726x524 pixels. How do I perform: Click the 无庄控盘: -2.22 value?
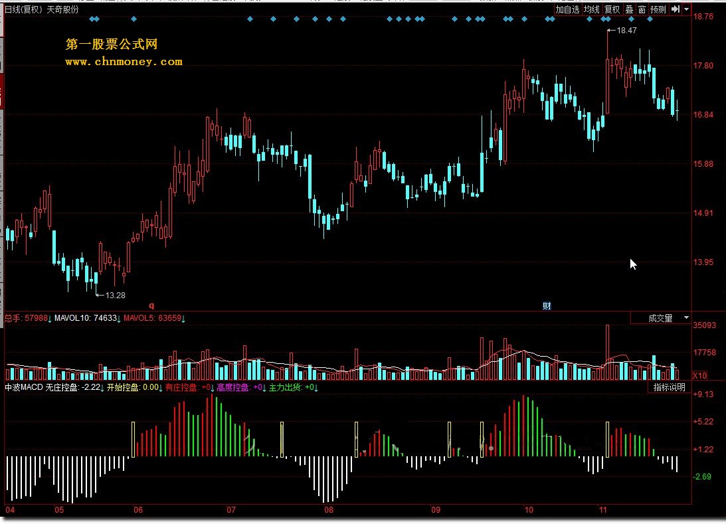coord(72,387)
